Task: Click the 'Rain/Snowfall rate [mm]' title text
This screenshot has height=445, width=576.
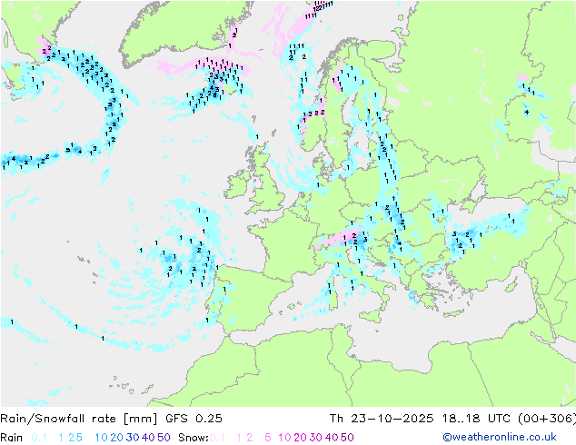Action: 79,419
